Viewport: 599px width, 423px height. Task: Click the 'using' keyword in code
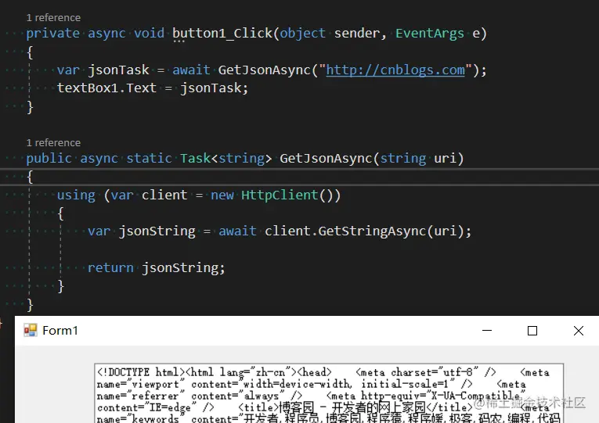pyautogui.click(x=76, y=195)
